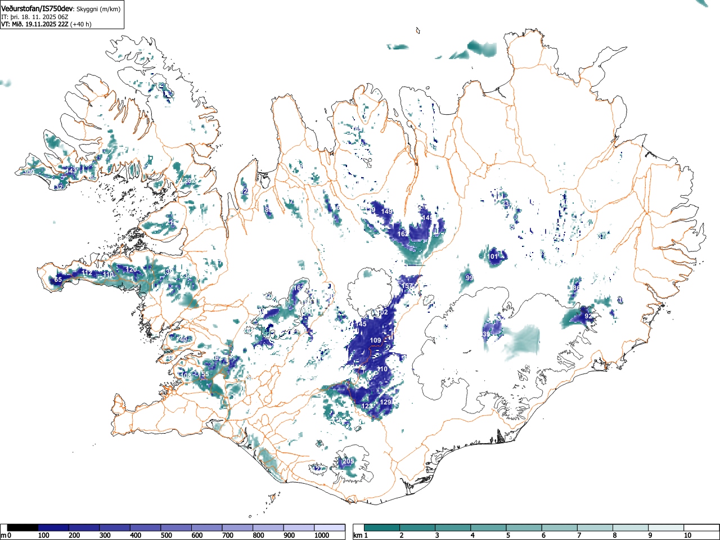The width and height of the screenshot is (720, 540).
Task: Click the km 1 label on the kilometre scale
Action: tap(361, 535)
